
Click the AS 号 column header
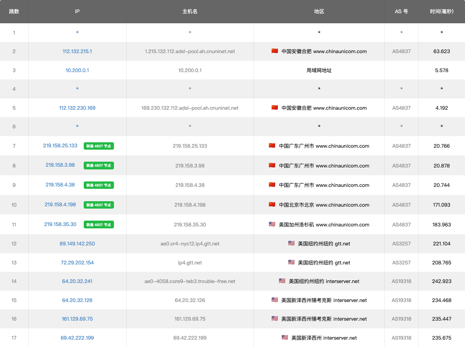[401, 11]
